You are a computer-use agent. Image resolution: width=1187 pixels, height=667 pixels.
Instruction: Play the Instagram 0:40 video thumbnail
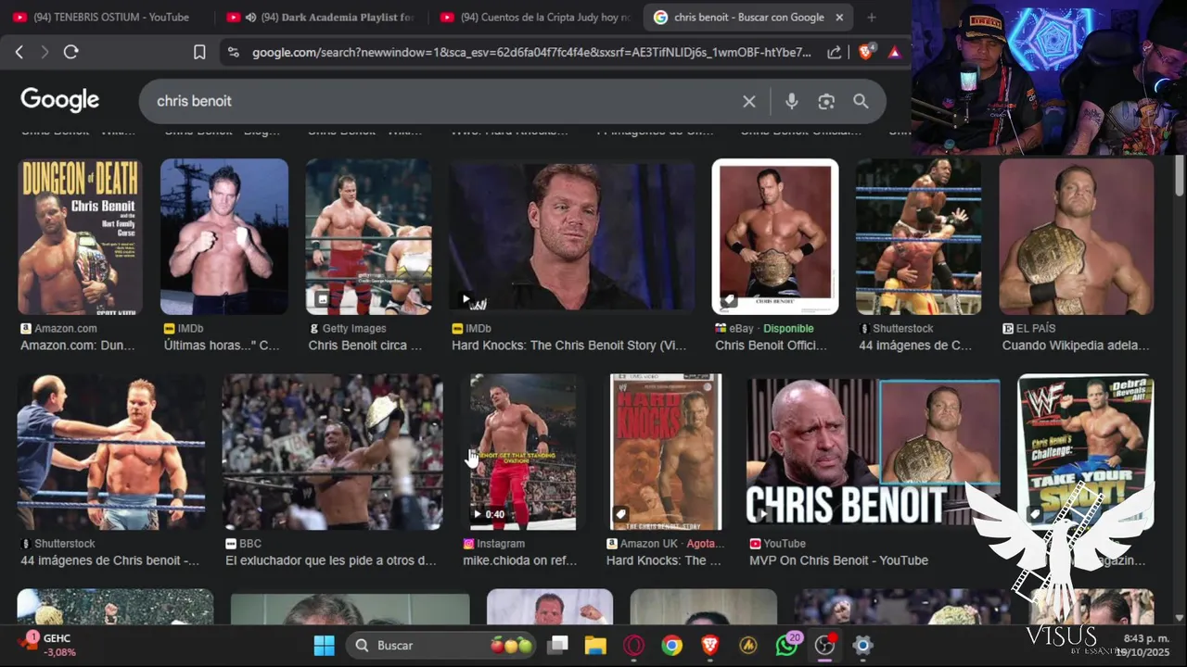[523, 452]
